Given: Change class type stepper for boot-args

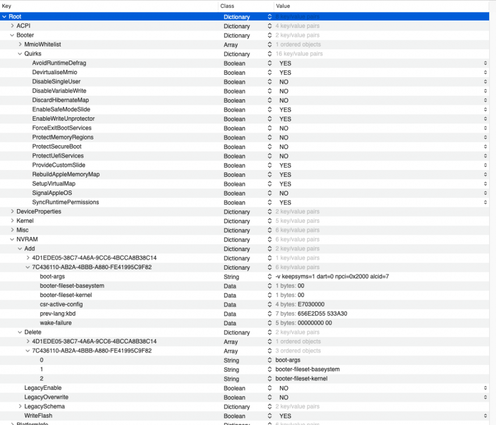Looking at the screenshot, I should tap(269, 277).
